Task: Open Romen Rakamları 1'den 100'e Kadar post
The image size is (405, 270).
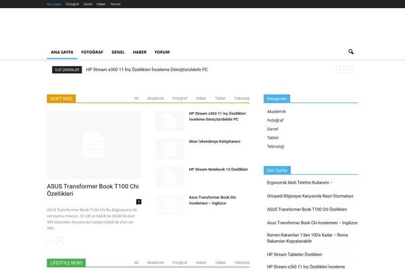Action: point(307,238)
